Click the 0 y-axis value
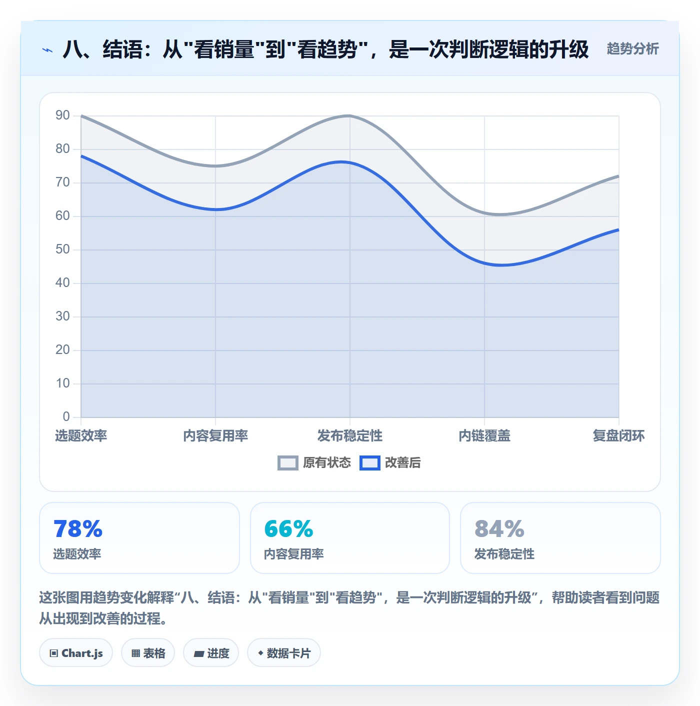Viewport: 700px width, 706px height. 66,416
